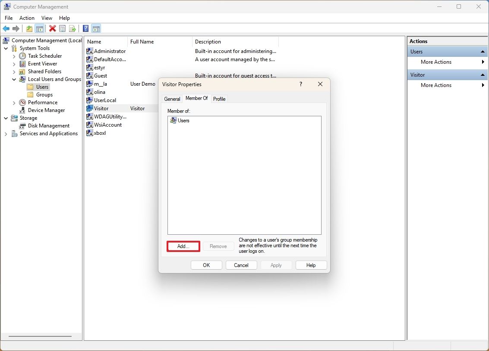Toggle the console tree pane visibility
Screen dimensions: 489x351
(40, 28)
